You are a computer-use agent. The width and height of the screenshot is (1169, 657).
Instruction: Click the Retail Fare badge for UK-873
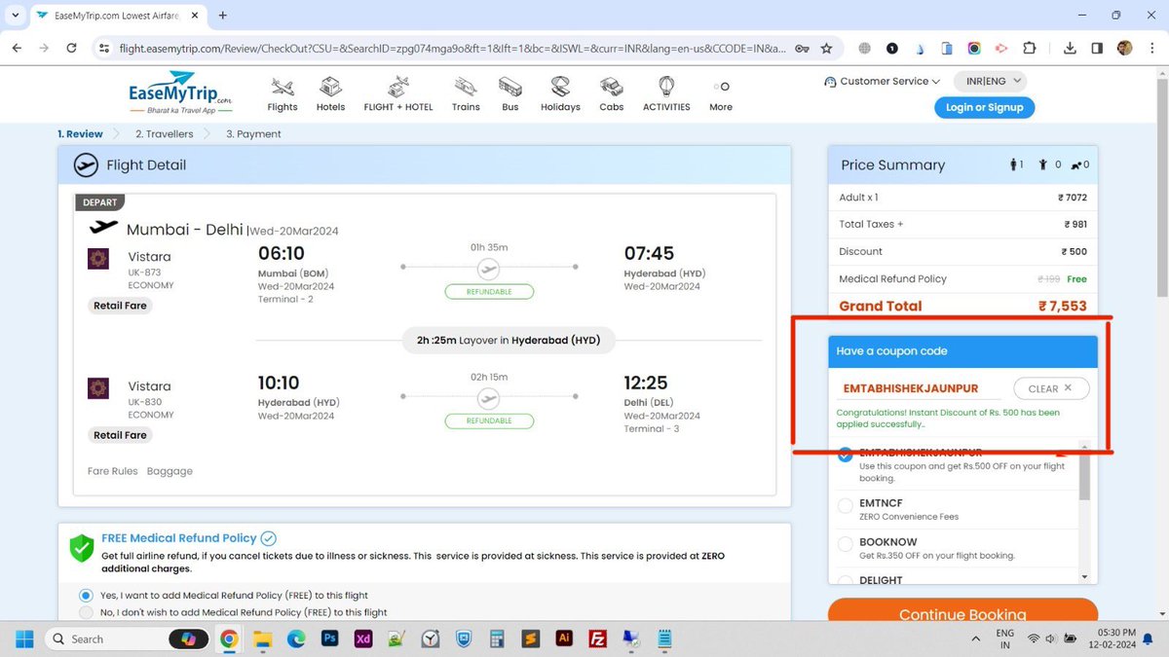tap(121, 306)
